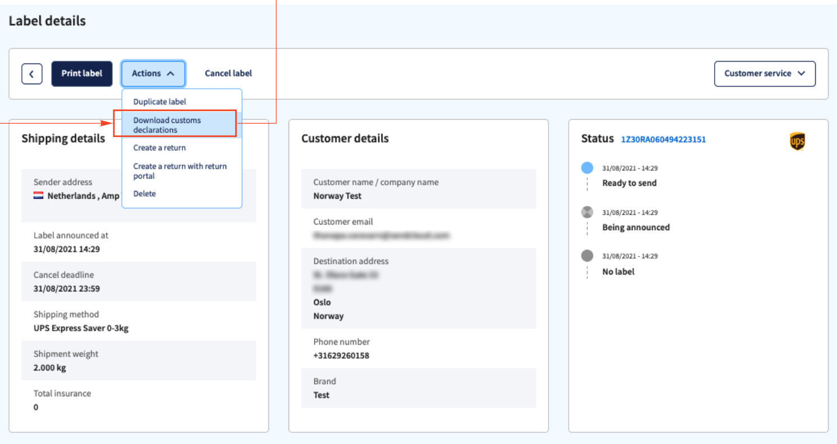Click the Customer details heading
This screenshot has width=837, height=444.
tap(345, 138)
